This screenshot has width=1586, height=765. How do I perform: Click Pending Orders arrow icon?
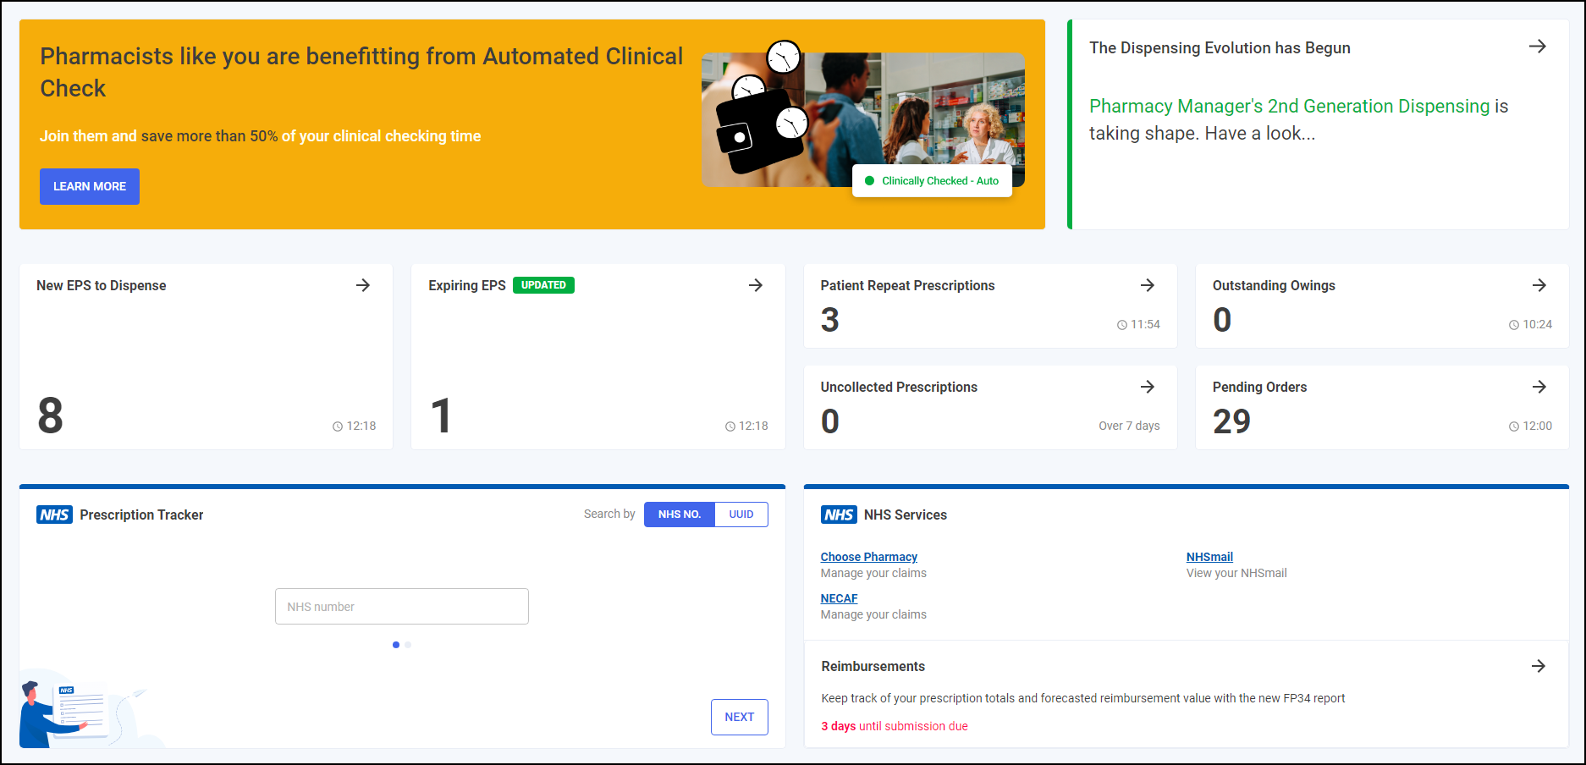(x=1539, y=387)
